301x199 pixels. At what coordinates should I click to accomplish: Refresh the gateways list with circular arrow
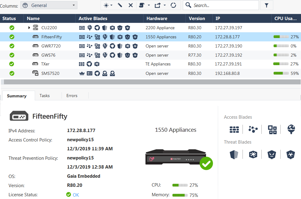point(173,5)
